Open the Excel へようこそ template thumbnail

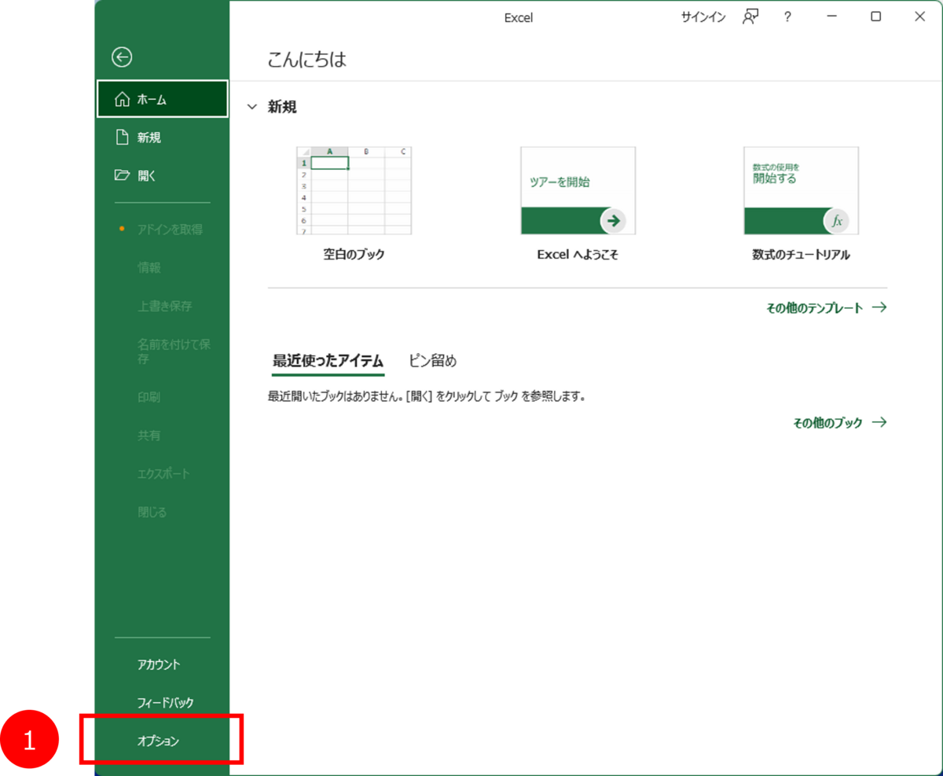coord(578,190)
